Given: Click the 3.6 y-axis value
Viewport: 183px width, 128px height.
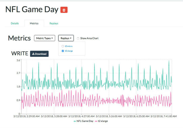Looking at the screenshot, I should click(x=18, y=60).
